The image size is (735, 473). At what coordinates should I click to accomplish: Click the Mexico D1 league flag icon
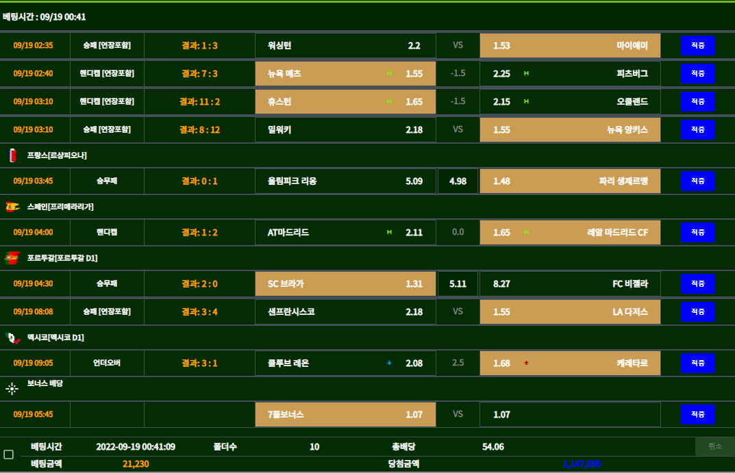coord(12,337)
